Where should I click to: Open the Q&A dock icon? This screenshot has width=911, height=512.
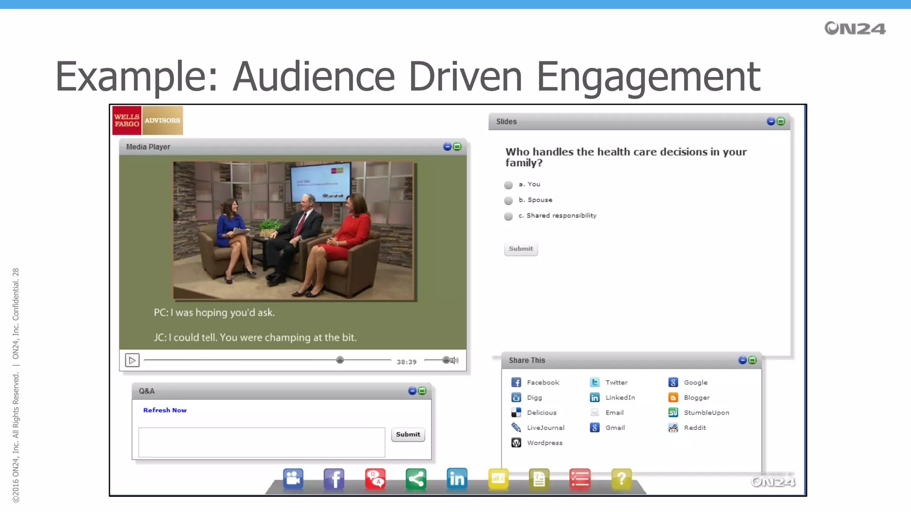coord(375,479)
